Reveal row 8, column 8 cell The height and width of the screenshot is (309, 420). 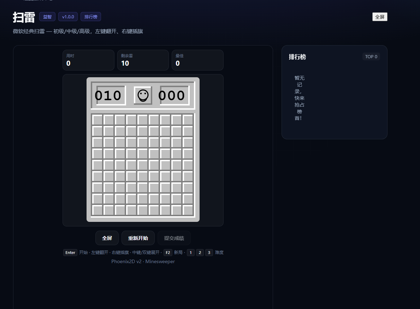tap(177, 199)
